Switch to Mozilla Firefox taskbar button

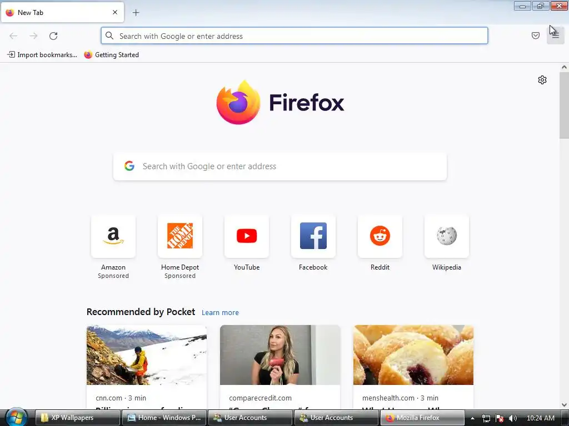422,418
